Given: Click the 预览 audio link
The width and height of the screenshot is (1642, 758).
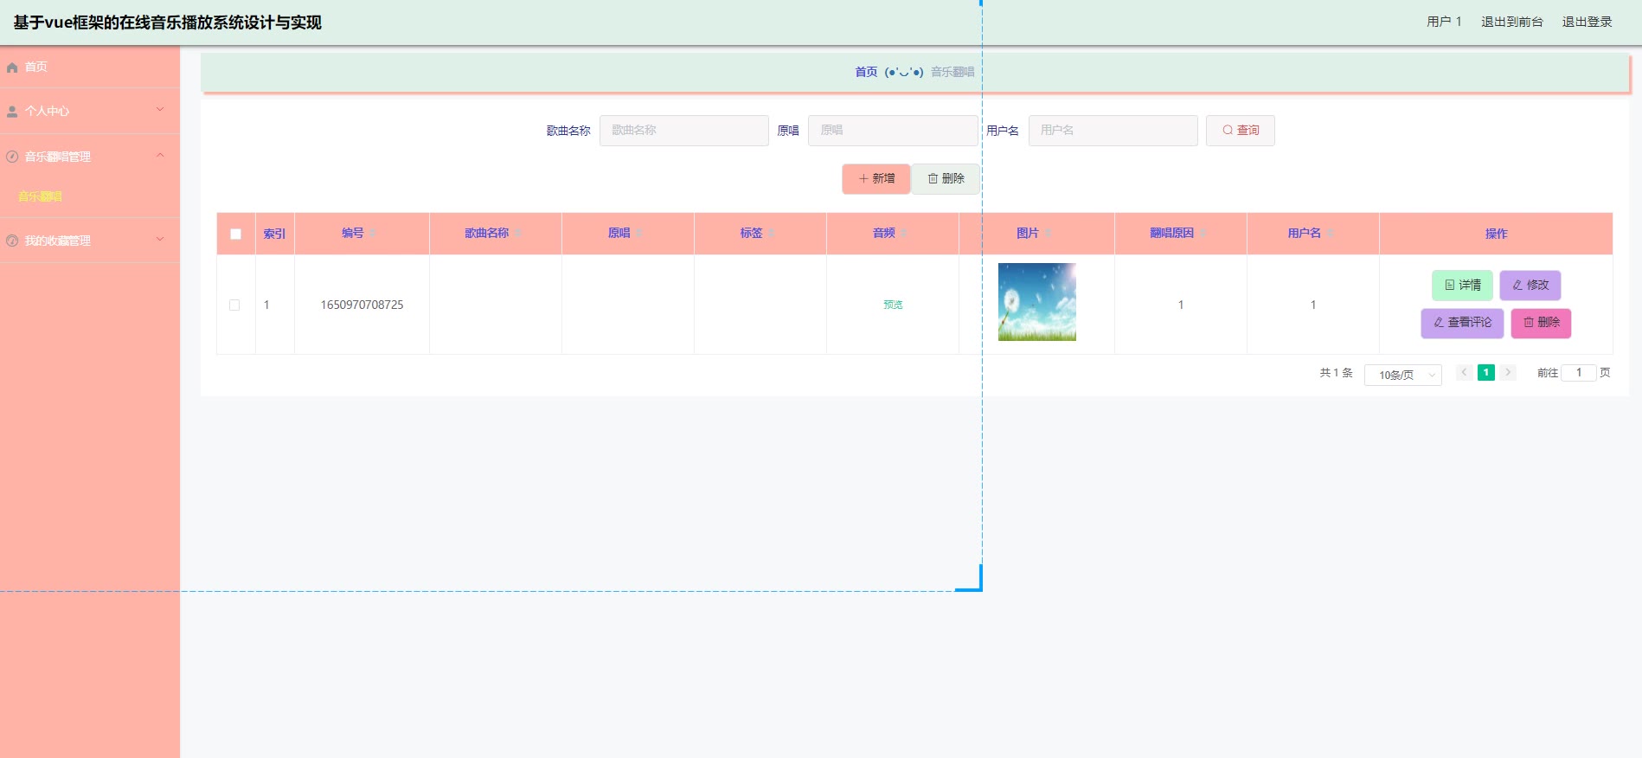Looking at the screenshot, I should click(893, 305).
